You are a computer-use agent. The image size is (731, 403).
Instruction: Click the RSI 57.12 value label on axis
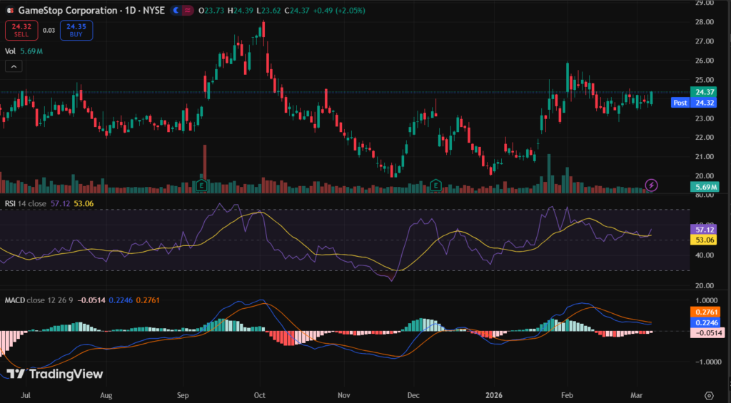point(705,230)
